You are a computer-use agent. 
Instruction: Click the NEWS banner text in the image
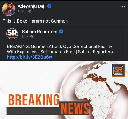click(75, 109)
